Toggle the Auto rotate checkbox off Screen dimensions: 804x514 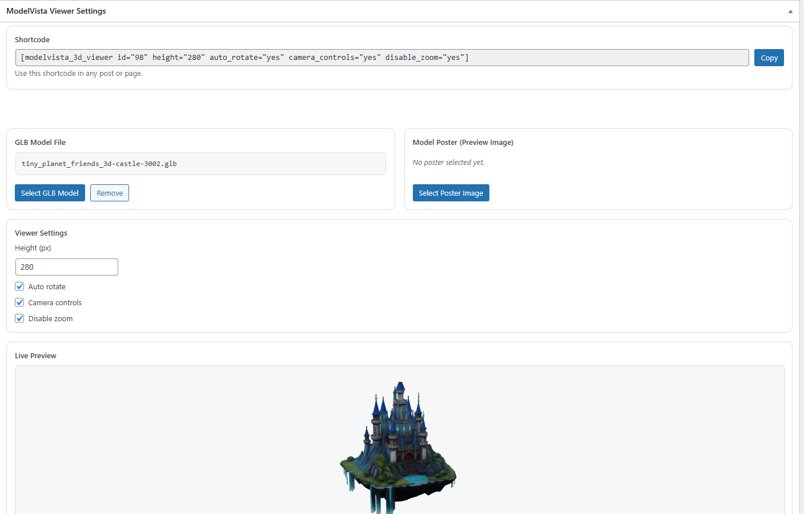(19, 286)
